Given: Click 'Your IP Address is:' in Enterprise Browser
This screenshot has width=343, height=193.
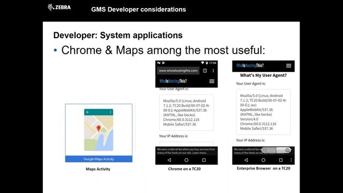Looking at the screenshot, I should (250, 140).
